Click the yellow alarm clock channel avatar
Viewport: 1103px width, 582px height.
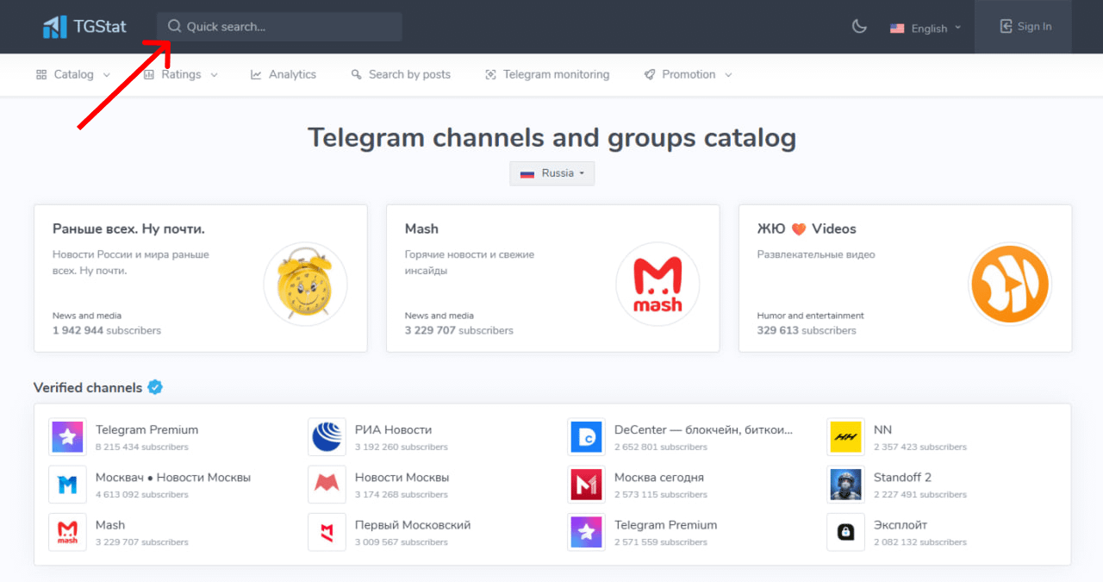pyautogui.click(x=305, y=285)
